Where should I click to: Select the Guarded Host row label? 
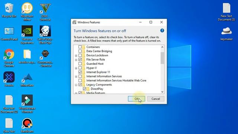point(95,64)
